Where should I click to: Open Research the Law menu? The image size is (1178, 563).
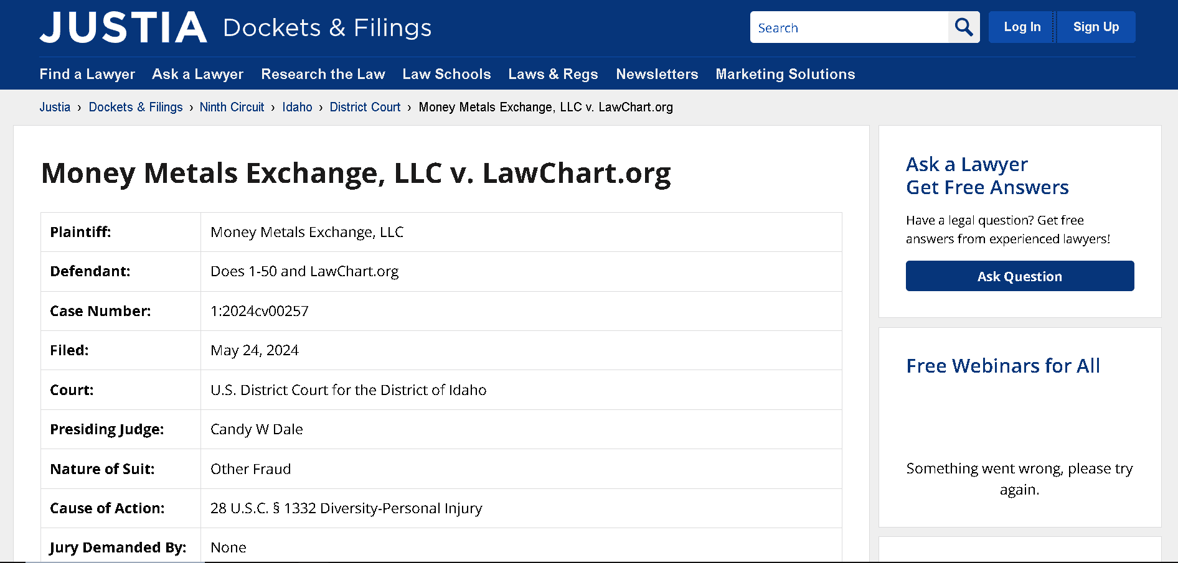coord(323,74)
